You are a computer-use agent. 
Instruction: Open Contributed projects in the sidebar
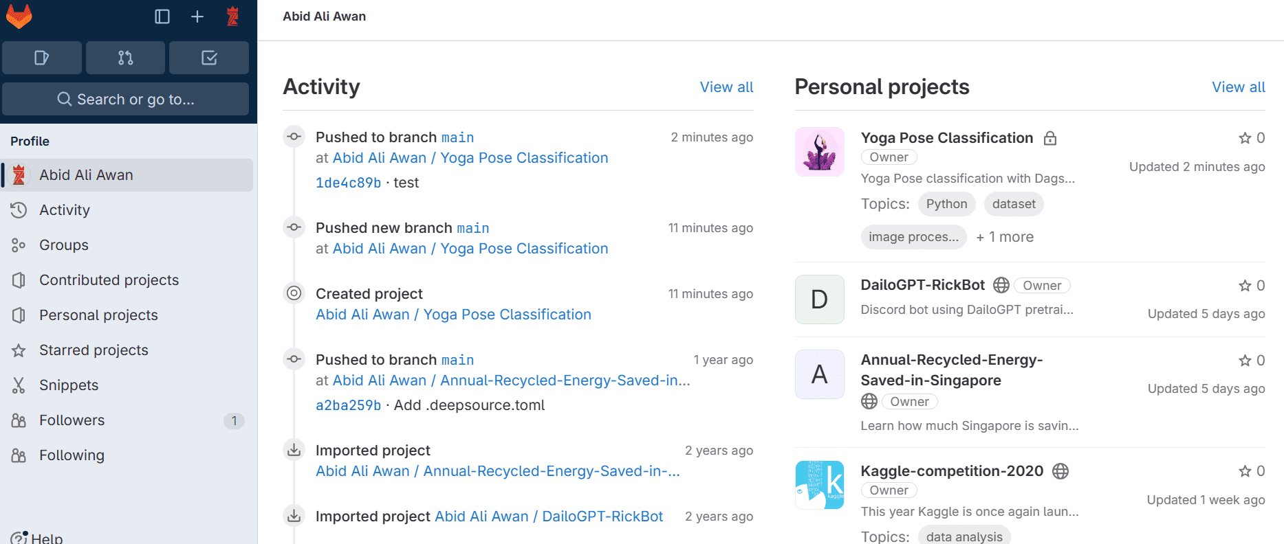128,280
